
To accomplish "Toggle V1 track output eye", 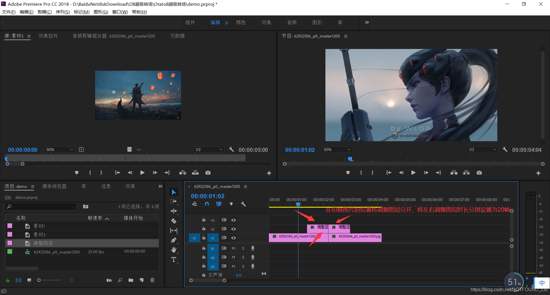I will tap(234, 238).
